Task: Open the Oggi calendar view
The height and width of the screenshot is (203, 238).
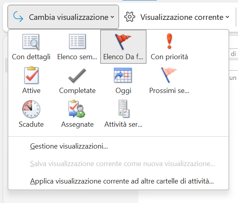Action: 123,80
